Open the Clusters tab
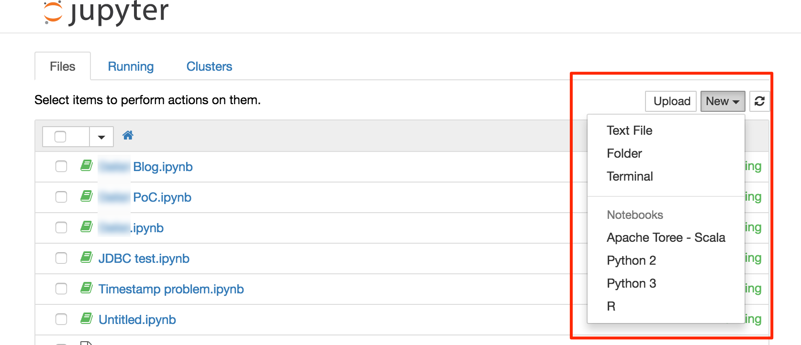This screenshot has height=345, width=801. (x=209, y=66)
